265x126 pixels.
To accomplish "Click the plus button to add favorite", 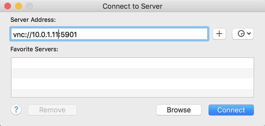I will (219, 34).
